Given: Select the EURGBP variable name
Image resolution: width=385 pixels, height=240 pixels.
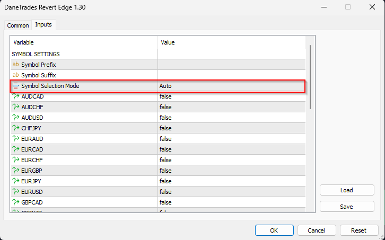Looking at the screenshot, I should click(x=32, y=170).
